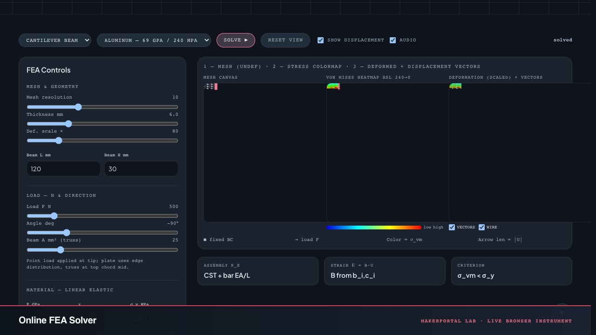Toggle the Vectors checkbox
Image resolution: width=596 pixels, height=335 pixels.
tap(452, 228)
